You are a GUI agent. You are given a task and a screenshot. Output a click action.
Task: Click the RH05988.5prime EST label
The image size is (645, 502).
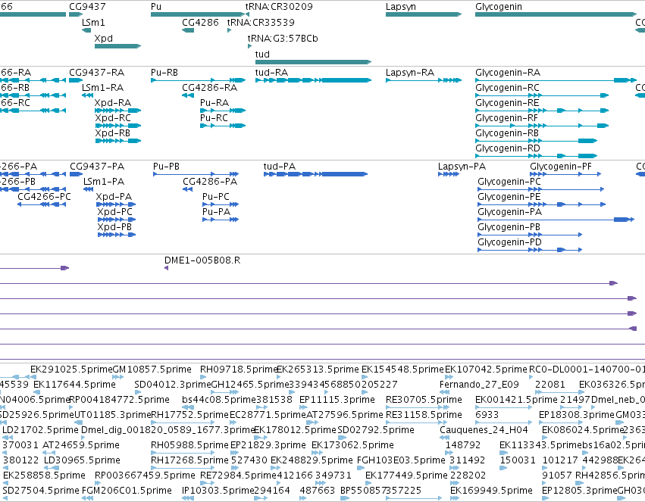189,445
